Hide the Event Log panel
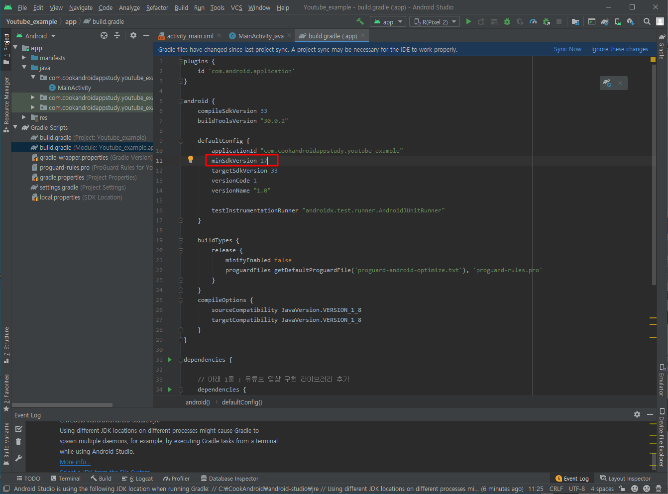The image size is (668, 494). pos(650,414)
